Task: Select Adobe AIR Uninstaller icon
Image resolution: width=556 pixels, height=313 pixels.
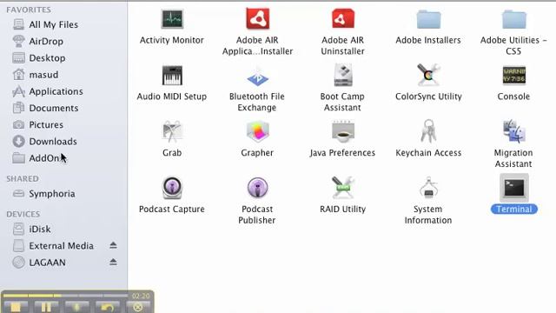Action: coord(342,19)
